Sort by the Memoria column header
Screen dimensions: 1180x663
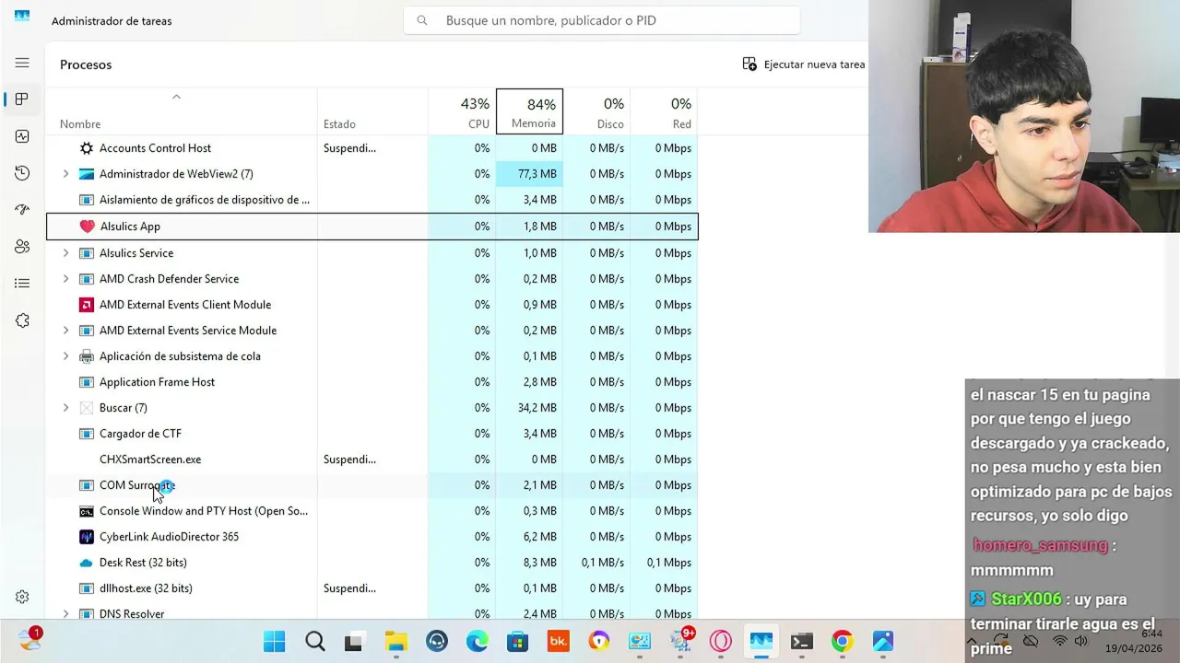pyautogui.click(x=529, y=111)
